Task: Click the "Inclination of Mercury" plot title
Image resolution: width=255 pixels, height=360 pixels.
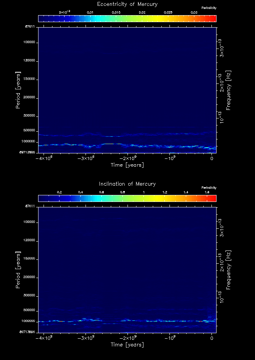Action: coord(127,184)
